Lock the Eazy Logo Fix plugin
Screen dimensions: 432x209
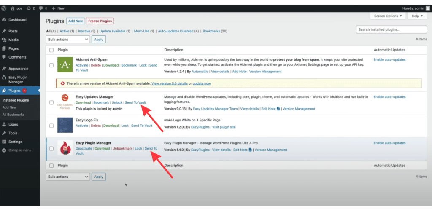pos(125,126)
